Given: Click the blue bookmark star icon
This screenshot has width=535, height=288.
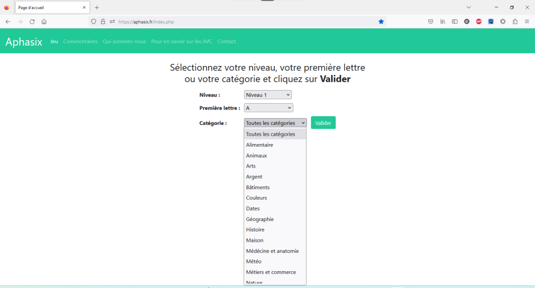Looking at the screenshot, I should (381, 21).
